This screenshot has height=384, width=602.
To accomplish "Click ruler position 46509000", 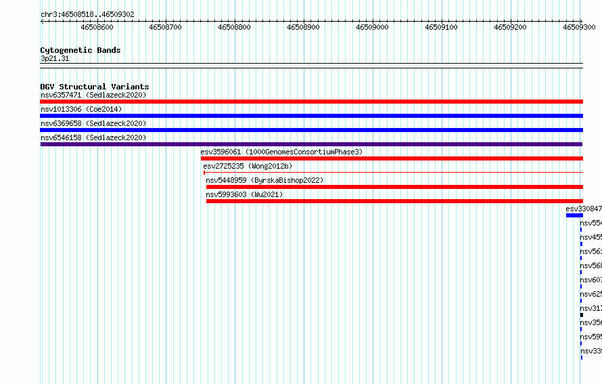I will pos(373,27).
